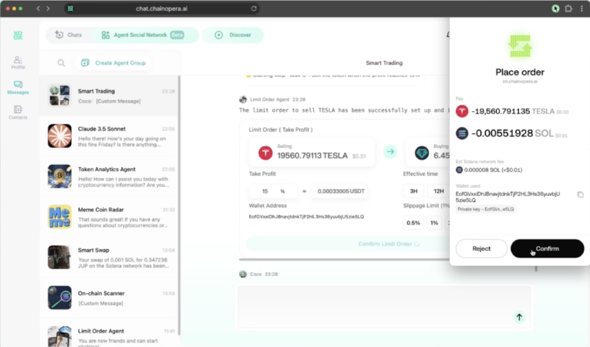Choose 1% slippage limit
Screen dimensions: 590x347
point(434,223)
